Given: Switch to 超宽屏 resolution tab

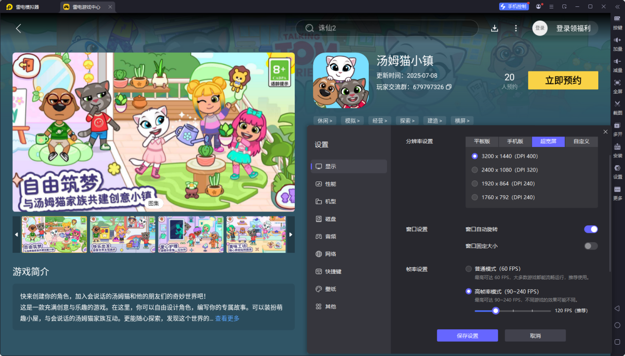Looking at the screenshot, I should [x=548, y=142].
